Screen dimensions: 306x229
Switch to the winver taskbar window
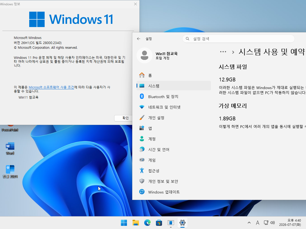(x=171, y=223)
